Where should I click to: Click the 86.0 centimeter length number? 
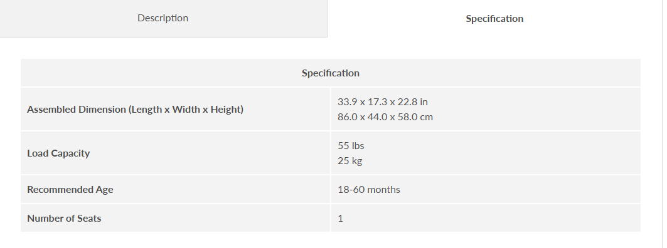point(348,116)
